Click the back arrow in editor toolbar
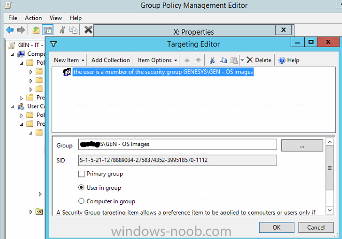Screen dimensions: 342x239 coord(10,30)
